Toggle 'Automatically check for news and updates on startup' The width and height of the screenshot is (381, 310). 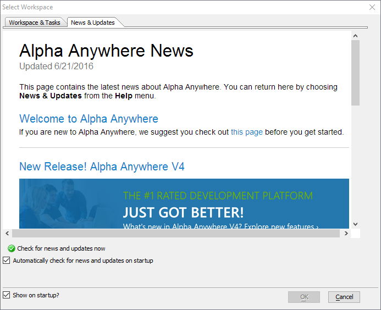click(6, 261)
